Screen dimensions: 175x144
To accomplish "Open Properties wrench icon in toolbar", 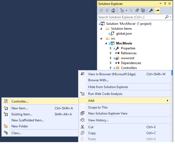I will click(x=151, y=10).
